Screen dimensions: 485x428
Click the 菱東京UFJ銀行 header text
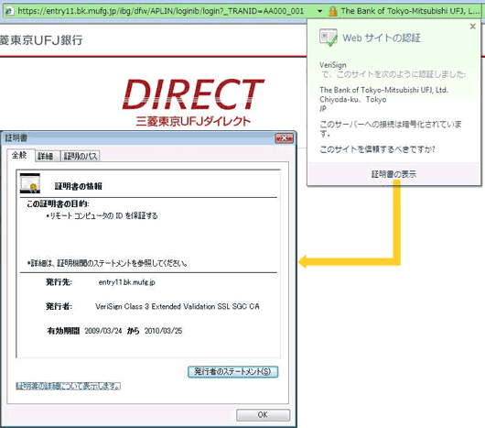[x=41, y=40]
